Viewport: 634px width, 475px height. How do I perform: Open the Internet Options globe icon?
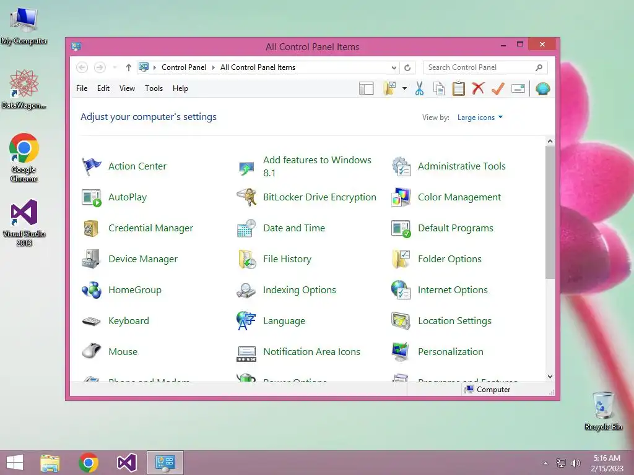click(401, 290)
